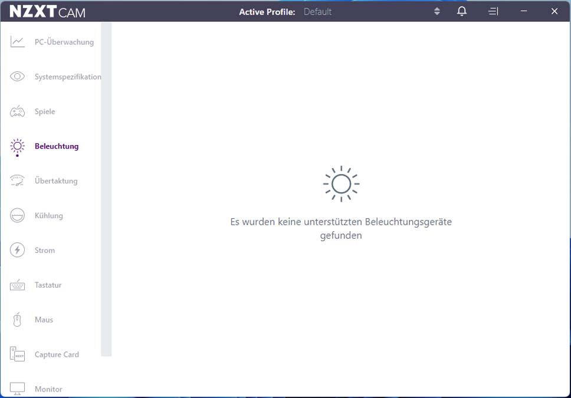Open the Maus mouse icon
Screen dimensions: 571x398
tap(17, 320)
